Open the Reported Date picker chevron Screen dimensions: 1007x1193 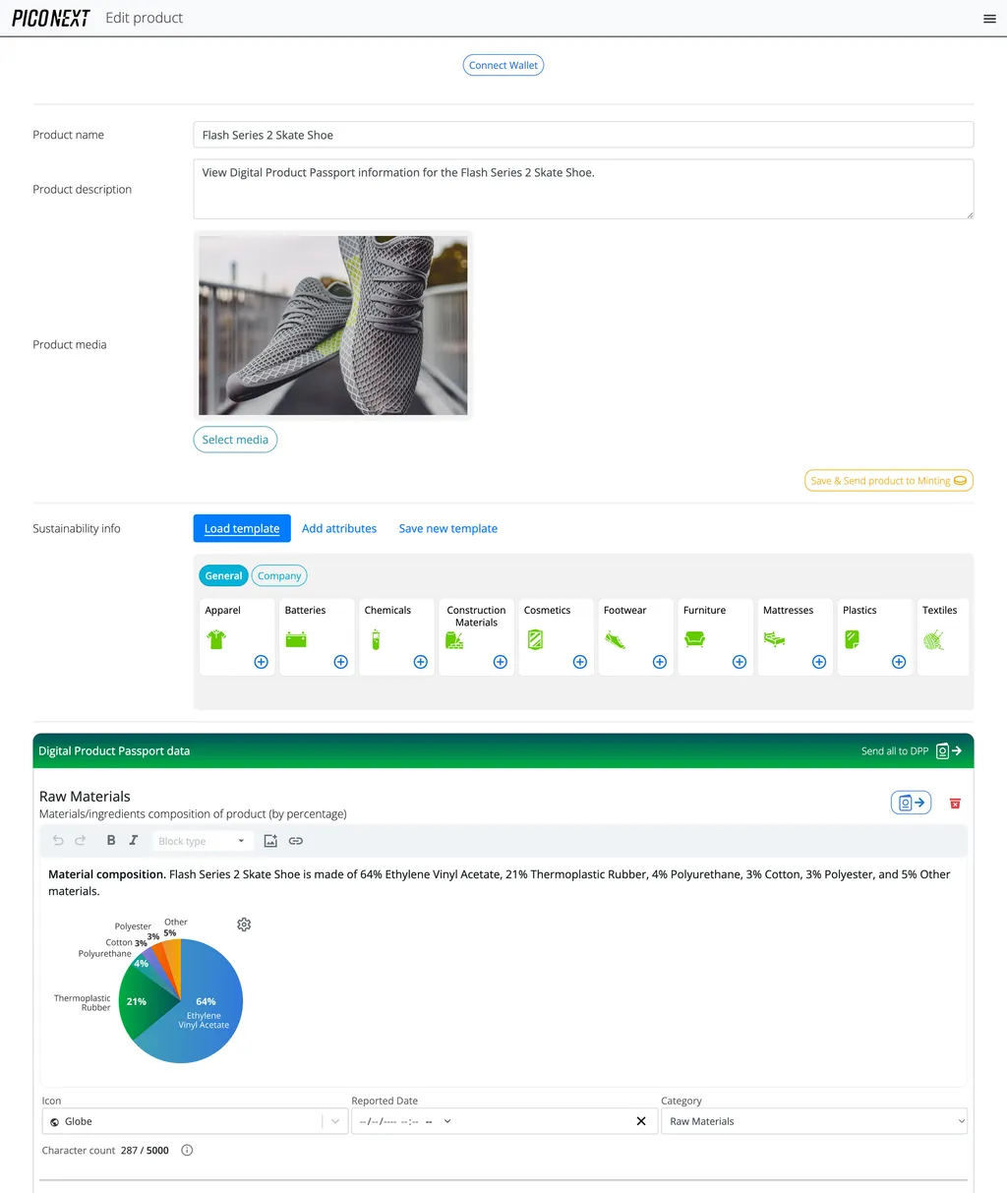(x=447, y=1120)
